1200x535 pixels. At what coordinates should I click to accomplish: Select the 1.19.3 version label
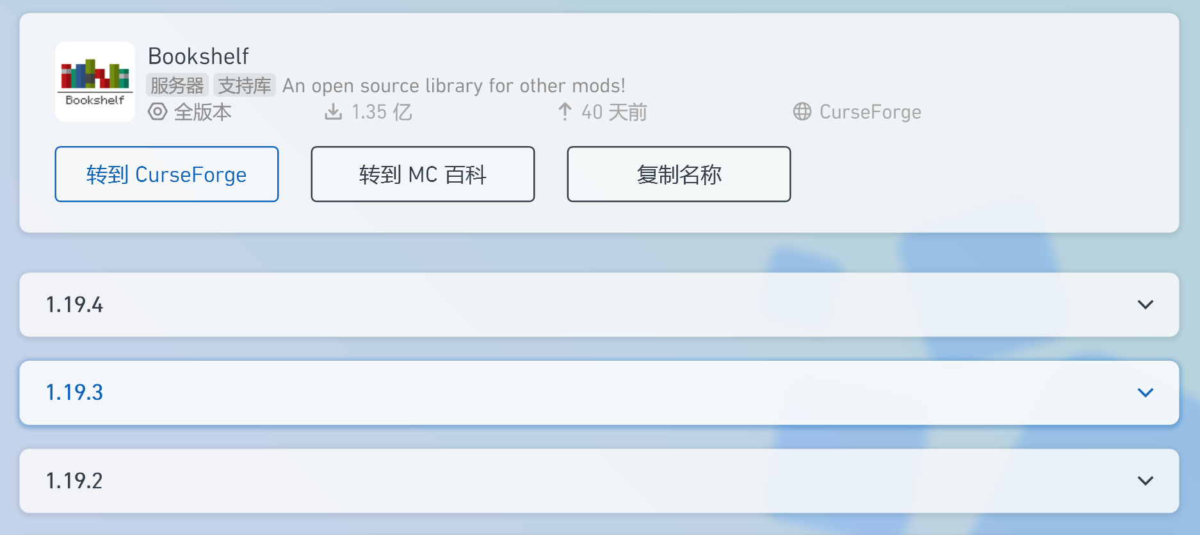(x=74, y=393)
